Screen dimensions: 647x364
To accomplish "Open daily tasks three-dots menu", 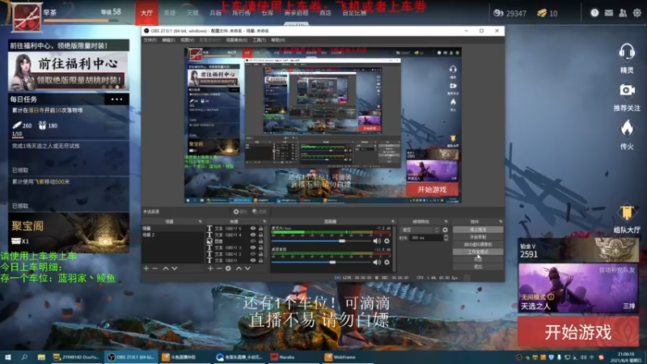I will coord(116,99).
